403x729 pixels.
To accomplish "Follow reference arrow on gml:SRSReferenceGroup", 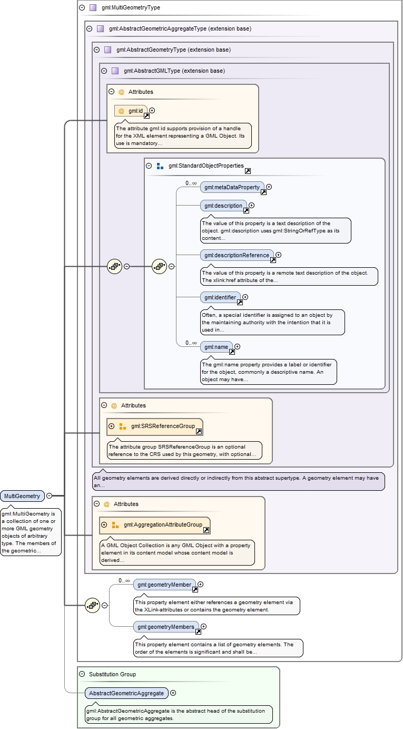I will [199, 431].
